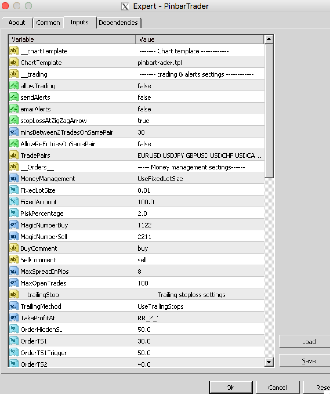Select the allowTrading value false
Image resolution: width=330 pixels, height=394 pixels.
(x=200, y=86)
